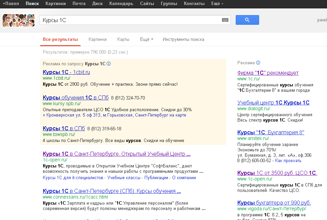Open 'Инструменты поиска'
This screenshot has height=220, width=327.
tap(183, 39)
